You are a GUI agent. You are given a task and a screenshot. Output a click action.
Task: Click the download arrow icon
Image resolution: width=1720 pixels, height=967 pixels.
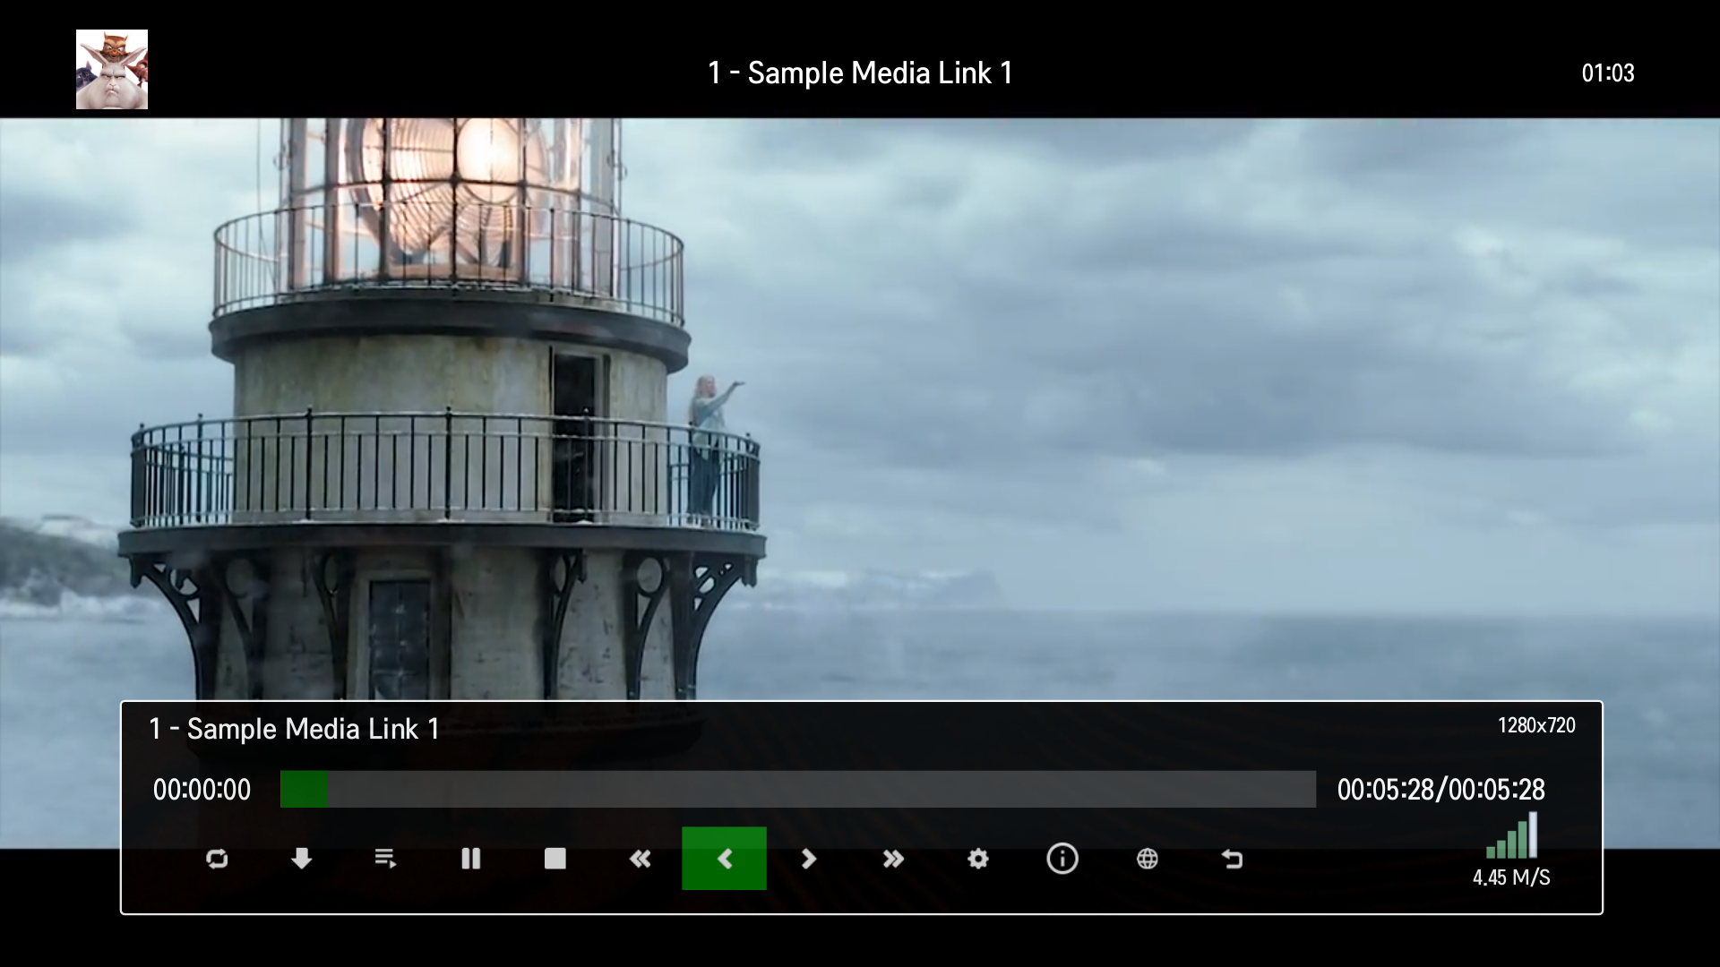tap(302, 860)
